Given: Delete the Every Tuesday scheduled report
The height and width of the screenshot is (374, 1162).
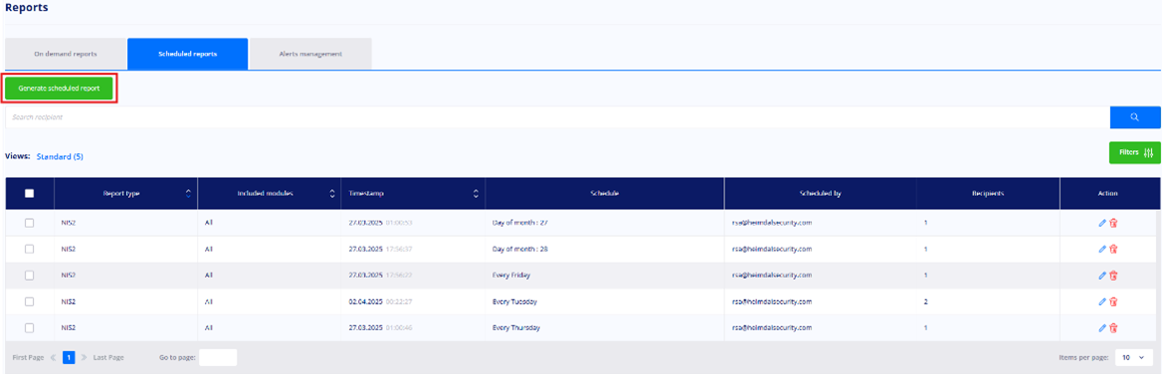Looking at the screenshot, I should [x=1113, y=301].
